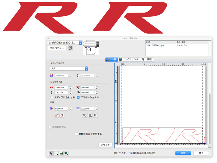This screenshot has height=163, width=217.
Task: Click stepper for media height 29.700cm
Action: pos(96,76)
